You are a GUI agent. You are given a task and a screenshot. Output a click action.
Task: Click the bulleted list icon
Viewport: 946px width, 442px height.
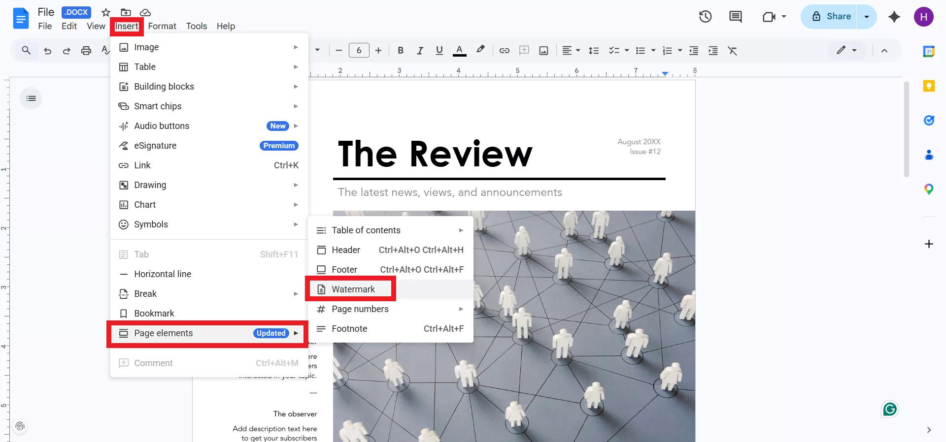641,50
